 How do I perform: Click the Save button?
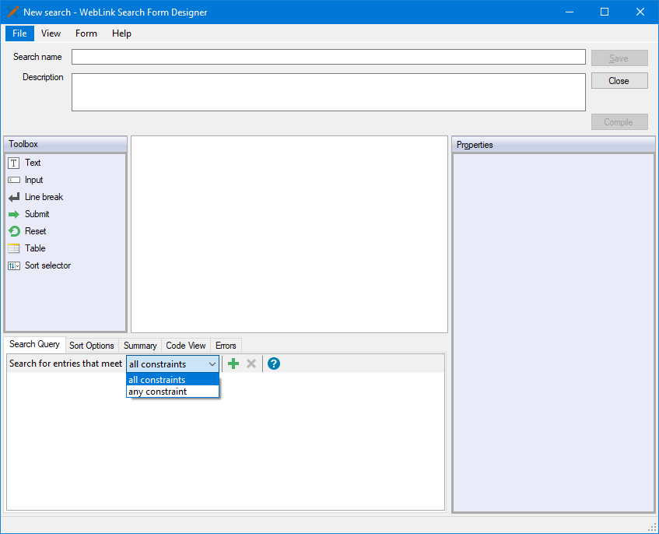619,58
